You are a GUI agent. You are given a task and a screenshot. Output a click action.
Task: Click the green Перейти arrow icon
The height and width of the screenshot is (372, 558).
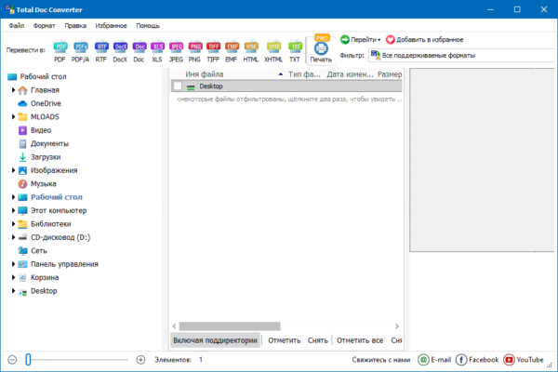coord(344,39)
